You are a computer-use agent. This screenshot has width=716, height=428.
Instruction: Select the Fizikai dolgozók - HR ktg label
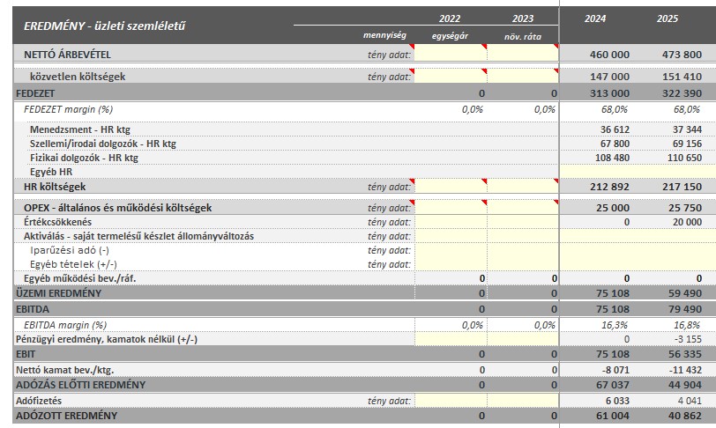[84, 158]
